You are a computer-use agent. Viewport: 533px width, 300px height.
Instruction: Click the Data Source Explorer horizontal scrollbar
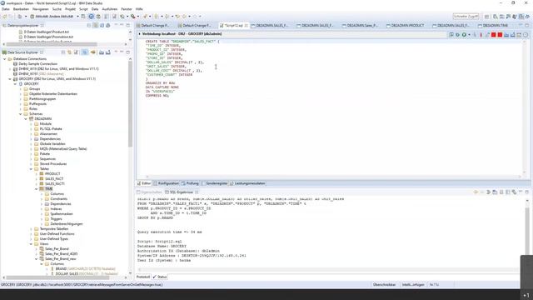pos(57,277)
